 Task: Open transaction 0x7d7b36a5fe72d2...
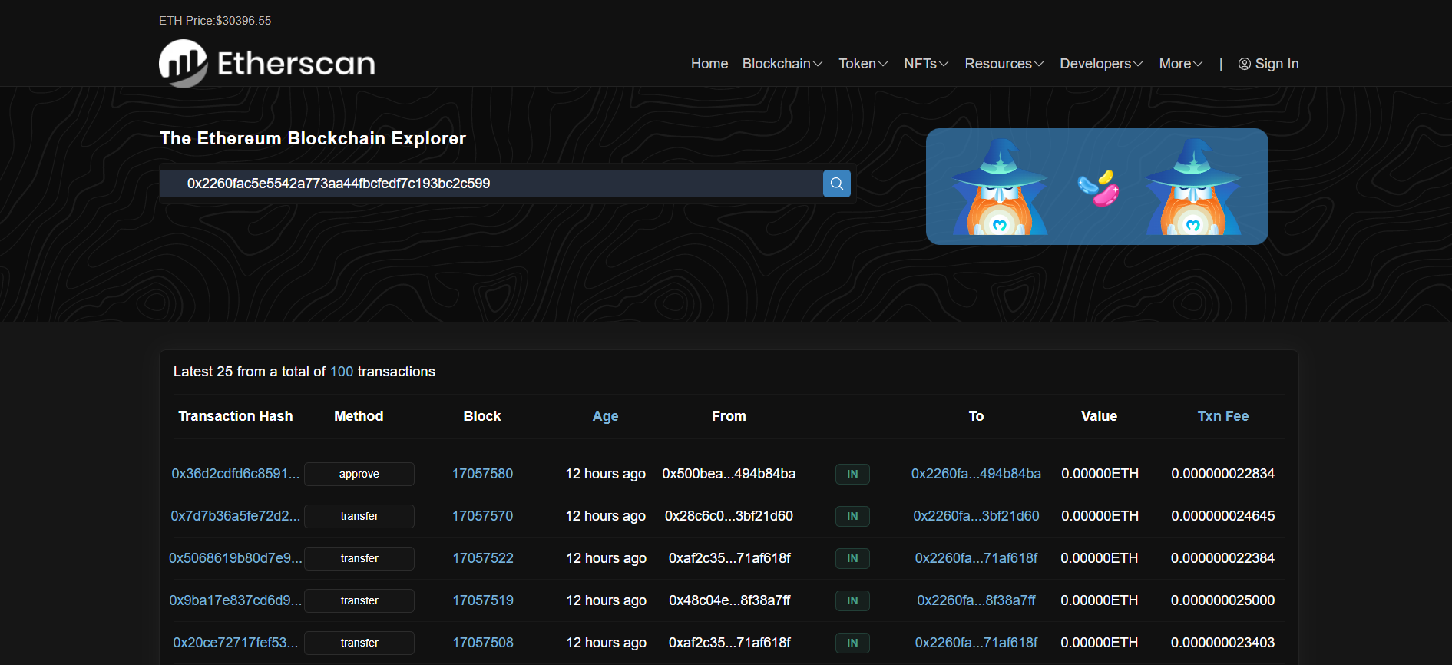point(236,516)
